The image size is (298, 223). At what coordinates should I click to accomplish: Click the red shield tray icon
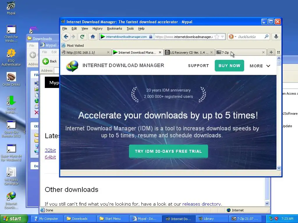276,219
